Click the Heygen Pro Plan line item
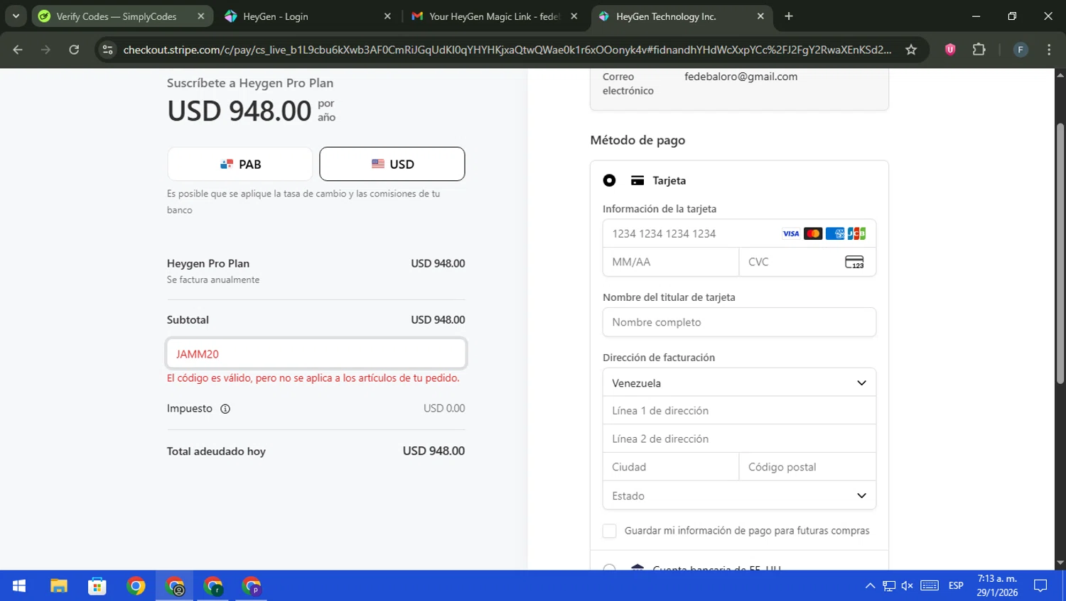This screenshot has width=1066, height=601. pyautogui.click(x=316, y=270)
